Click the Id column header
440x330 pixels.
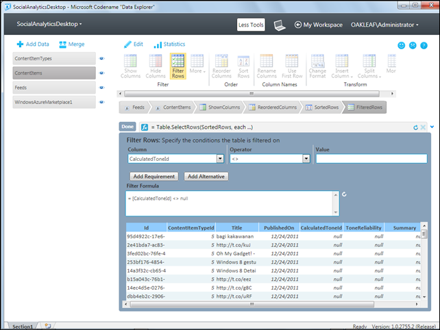[x=147, y=228]
